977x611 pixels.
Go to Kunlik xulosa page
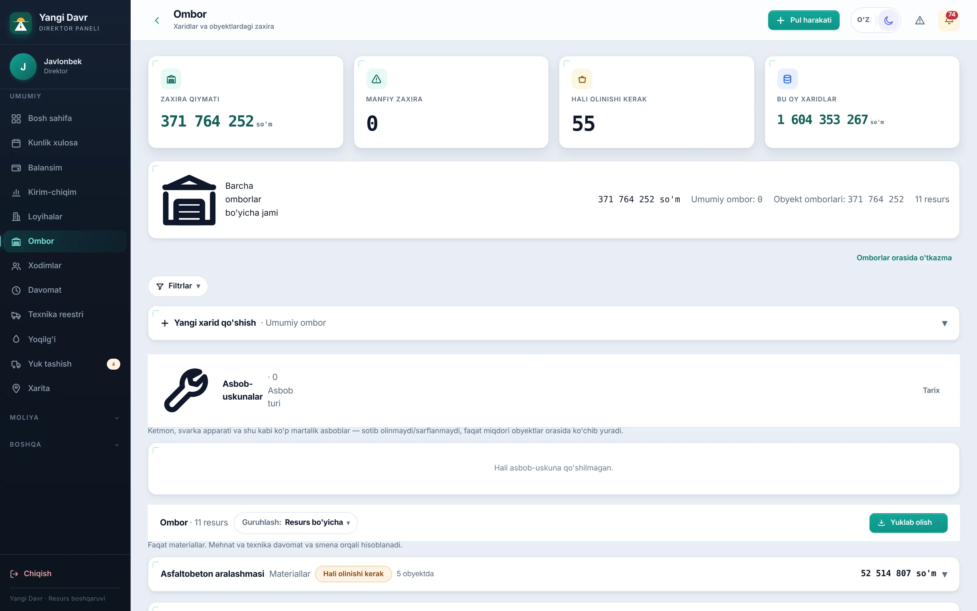(x=65, y=143)
